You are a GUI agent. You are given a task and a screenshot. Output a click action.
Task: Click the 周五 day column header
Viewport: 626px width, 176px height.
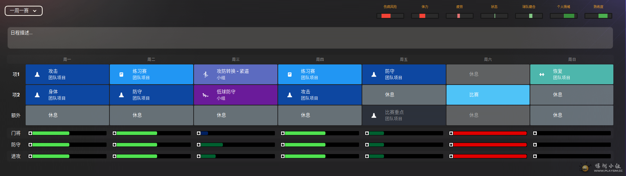[403, 59]
